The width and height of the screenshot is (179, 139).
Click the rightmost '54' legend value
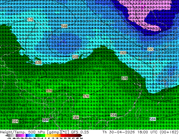point(81,138)
